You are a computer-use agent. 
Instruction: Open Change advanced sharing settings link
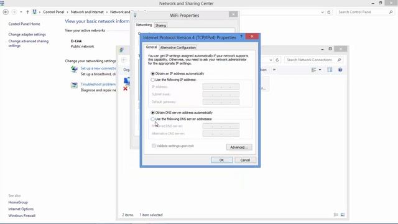(x=28, y=43)
